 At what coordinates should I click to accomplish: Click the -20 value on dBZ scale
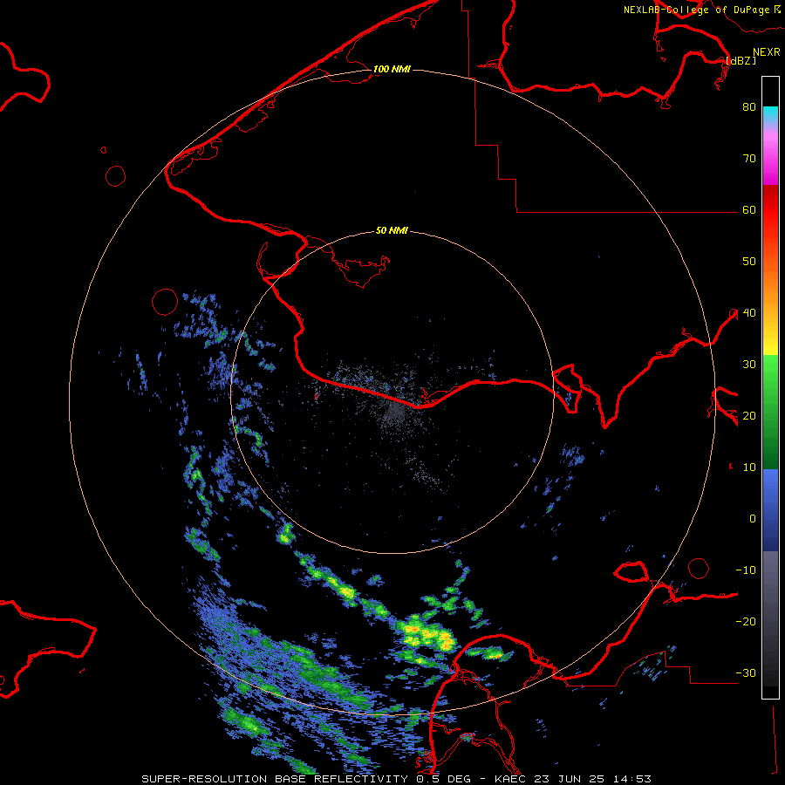pos(746,622)
